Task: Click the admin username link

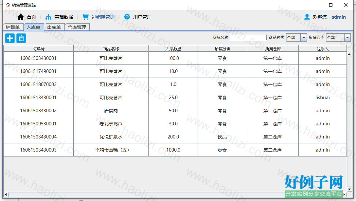Action: tap(339, 17)
